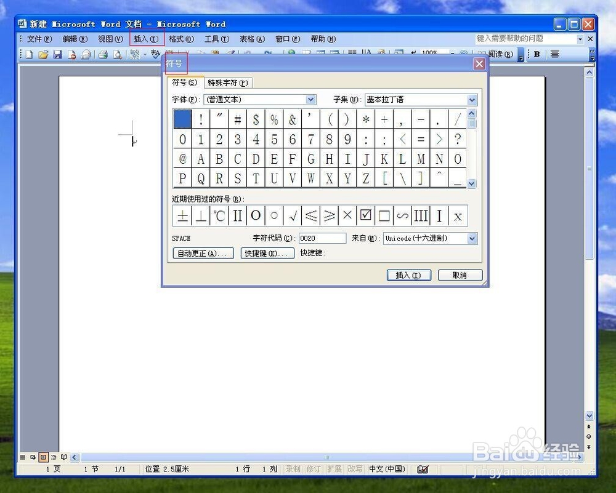
Task: Click the 繁 Chinese conversion icon
Action: [135, 54]
